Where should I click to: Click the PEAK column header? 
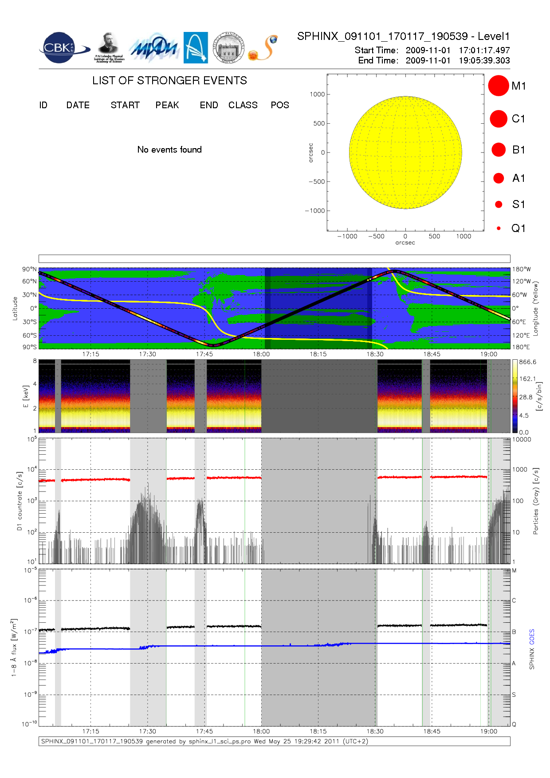pos(167,105)
